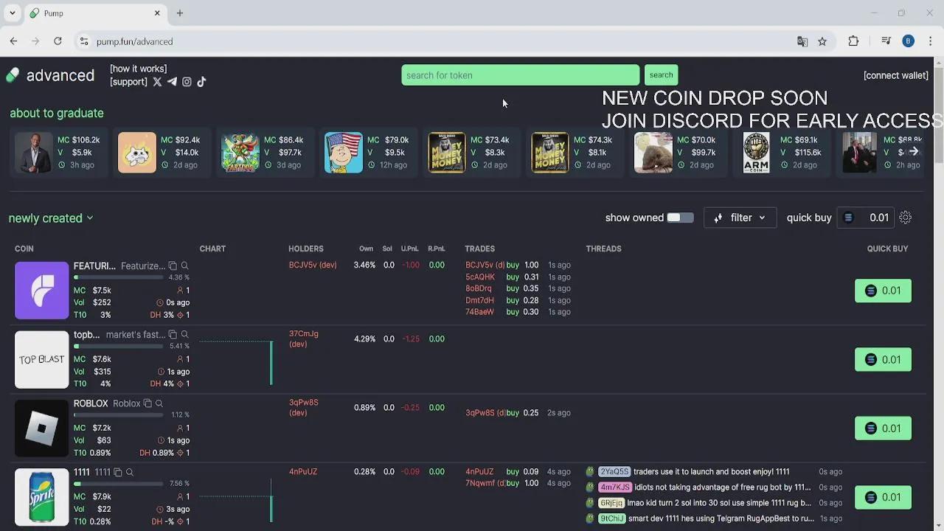Toggle the show owned switch
Screen dimensions: 944x531
coord(680,218)
